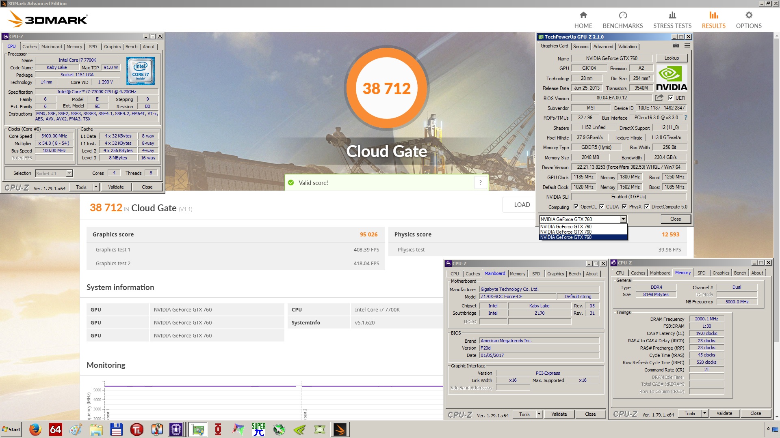Open the red TL taskbar icon
Screen dimensions: 780x438
[x=137, y=429]
